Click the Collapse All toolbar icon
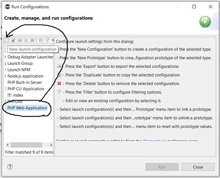The height and width of the screenshot is (178, 220). [41, 40]
